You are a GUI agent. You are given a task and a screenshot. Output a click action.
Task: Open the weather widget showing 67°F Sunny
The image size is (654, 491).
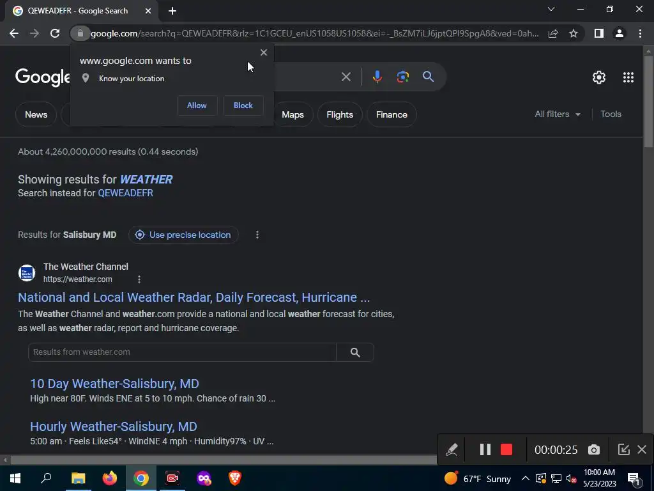pos(478,478)
